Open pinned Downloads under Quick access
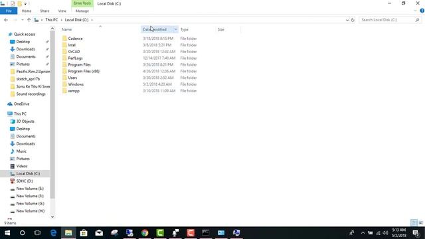The image size is (425, 239). pyautogui.click(x=25, y=49)
